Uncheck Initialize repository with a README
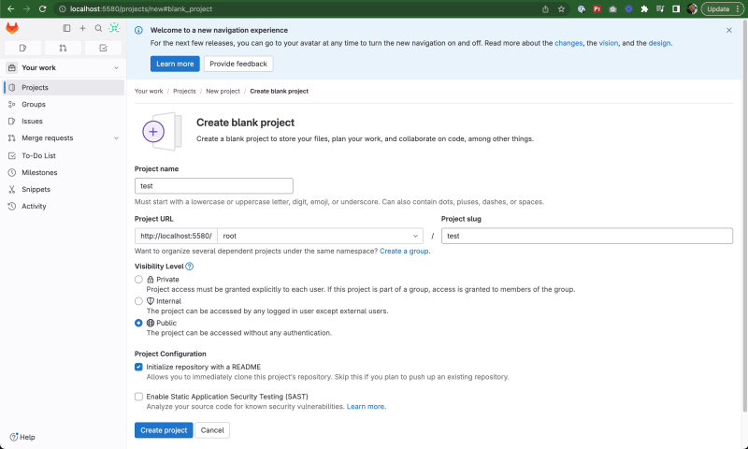This screenshot has height=449, width=748. point(138,367)
